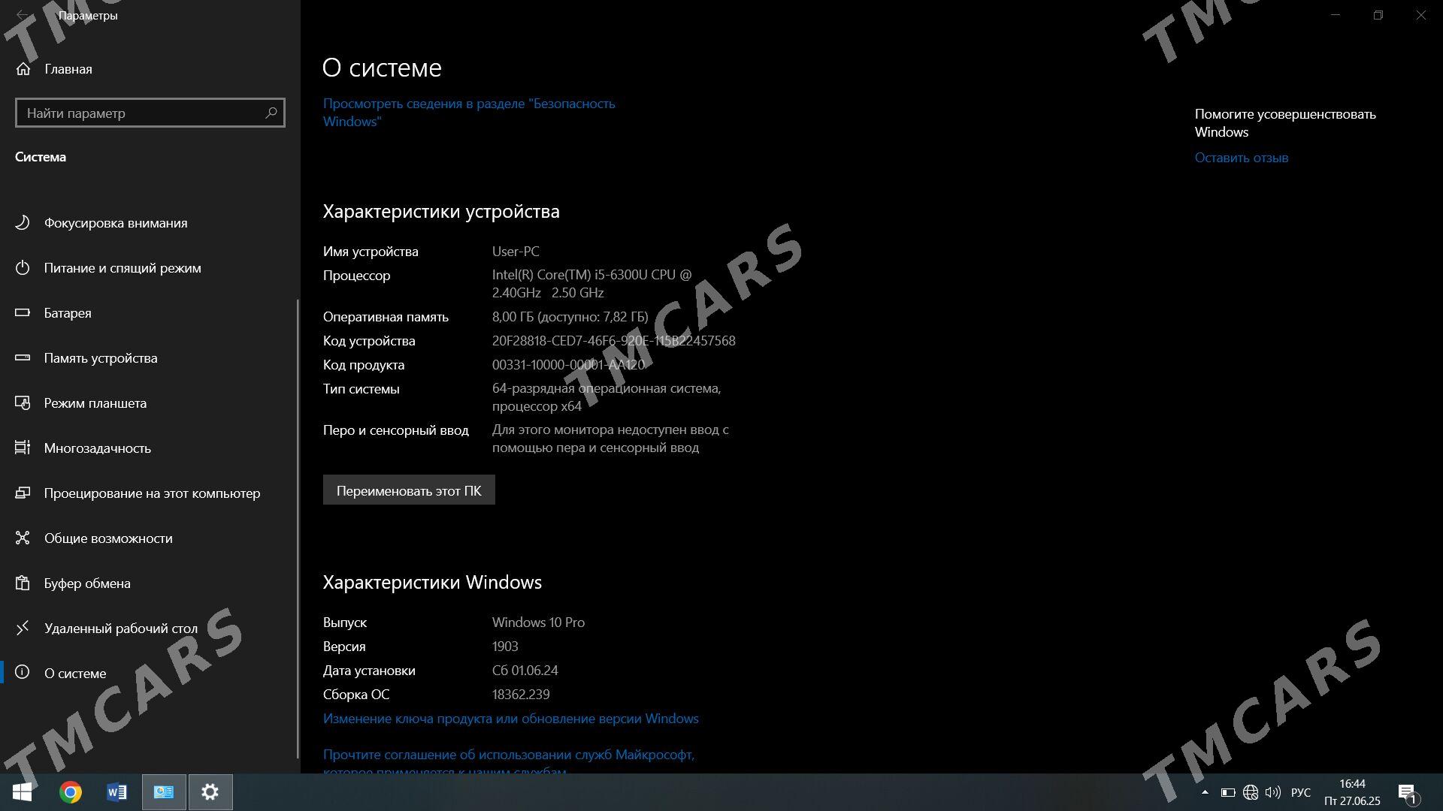Click the volume speaker tray icon
This screenshot has width=1443, height=811.
coord(1272,792)
